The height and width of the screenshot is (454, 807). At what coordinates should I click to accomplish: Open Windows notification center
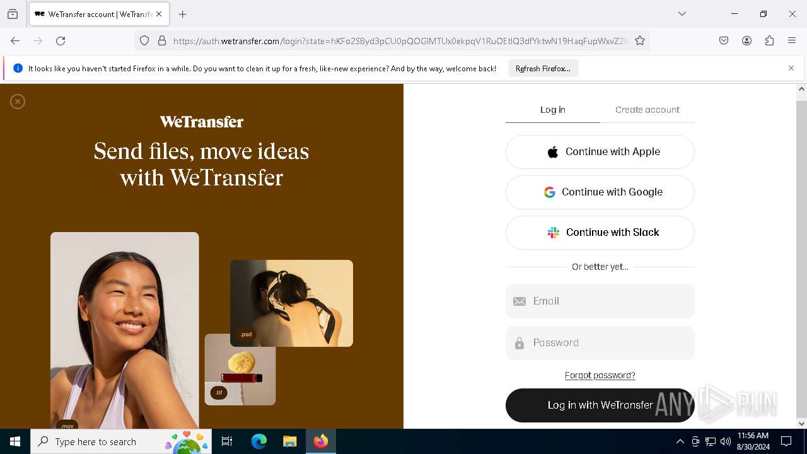pyautogui.click(x=786, y=441)
